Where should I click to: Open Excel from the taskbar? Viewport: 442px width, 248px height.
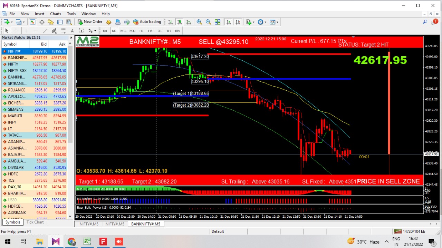[x=87, y=241]
